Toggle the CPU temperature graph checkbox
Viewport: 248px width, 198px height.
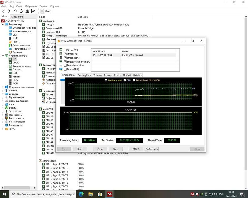click(125, 80)
